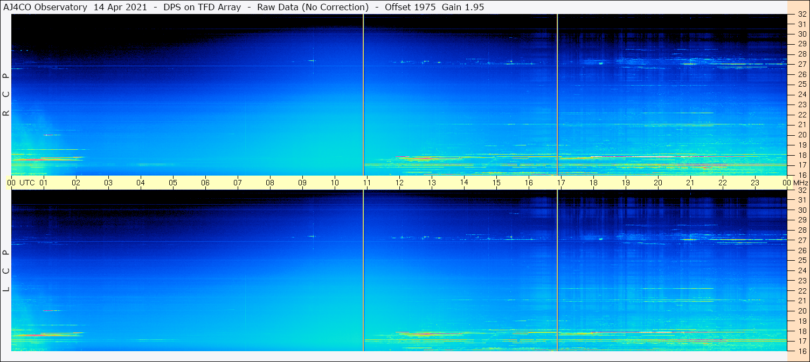This screenshot has height=362, width=810.
Task: Click the 14 hour mark on time axis
Action: click(x=464, y=182)
